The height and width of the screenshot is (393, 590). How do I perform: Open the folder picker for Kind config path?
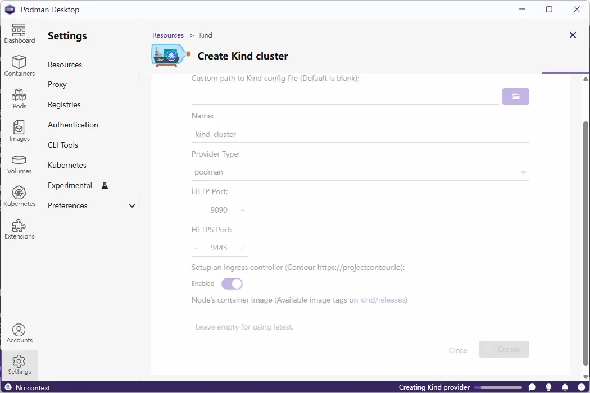tap(515, 96)
